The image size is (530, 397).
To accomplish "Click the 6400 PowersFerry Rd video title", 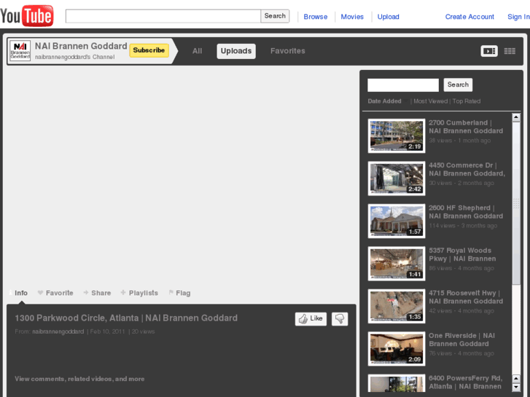I will 465,382.
